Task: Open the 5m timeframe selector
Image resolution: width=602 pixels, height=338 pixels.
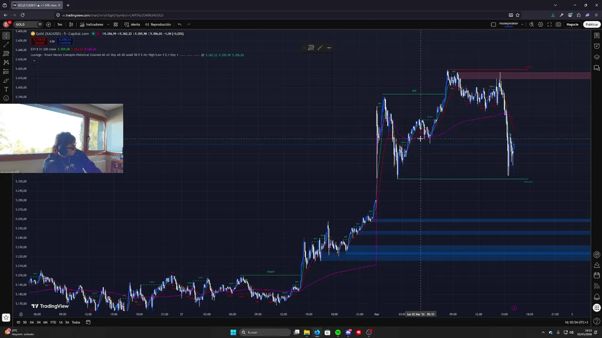Action: click(x=60, y=24)
